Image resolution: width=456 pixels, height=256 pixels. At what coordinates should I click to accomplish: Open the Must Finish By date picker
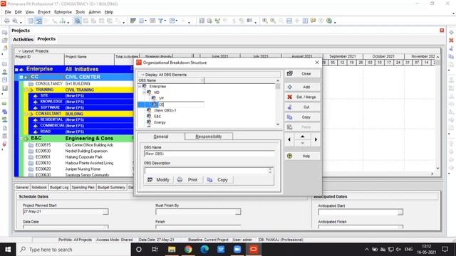238,212
